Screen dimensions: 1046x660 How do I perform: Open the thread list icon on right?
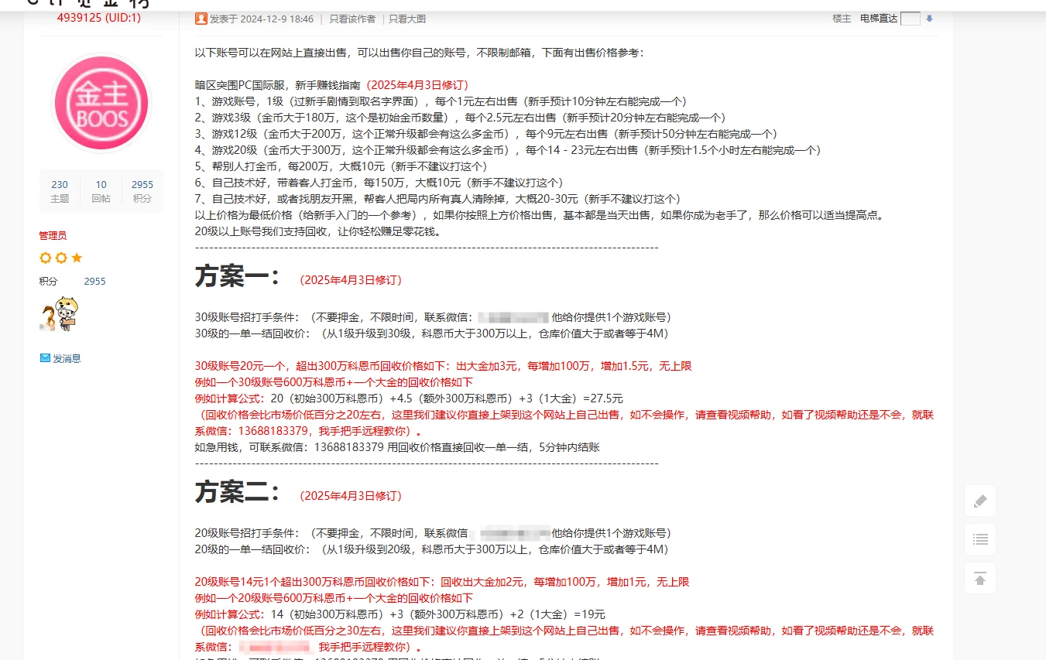point(980,539)
